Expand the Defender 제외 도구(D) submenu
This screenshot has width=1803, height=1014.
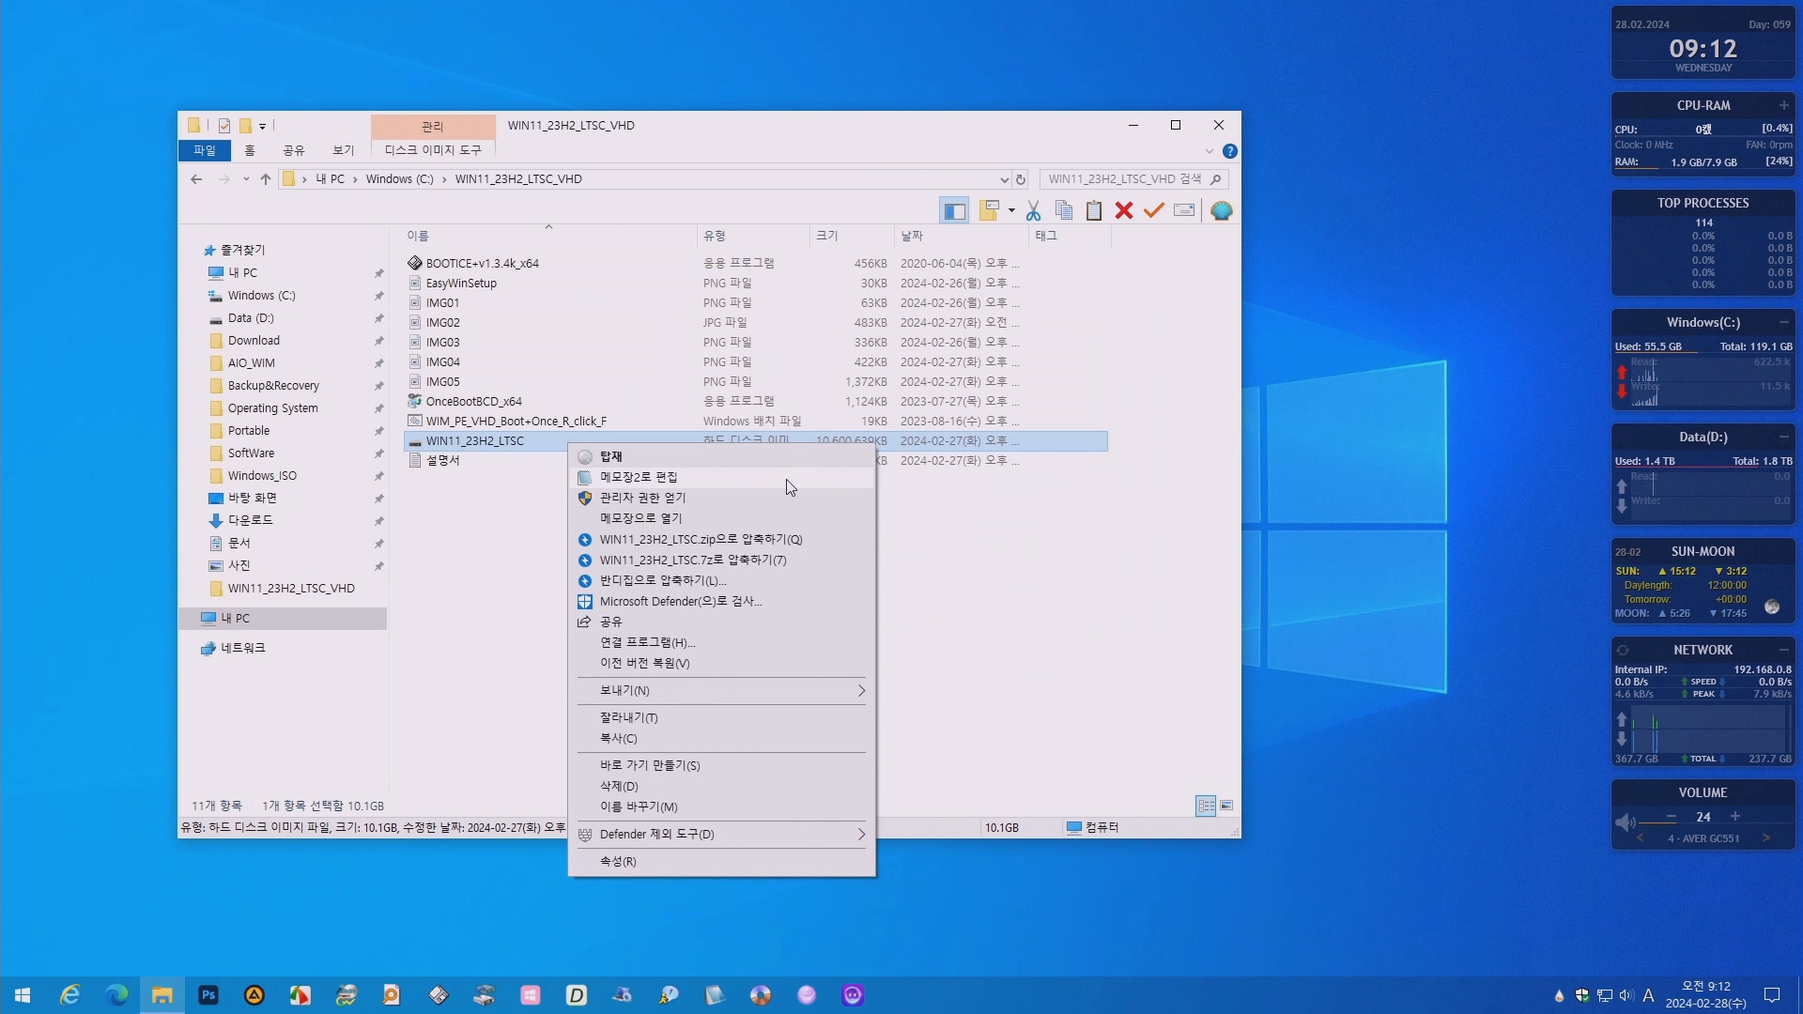721,834
